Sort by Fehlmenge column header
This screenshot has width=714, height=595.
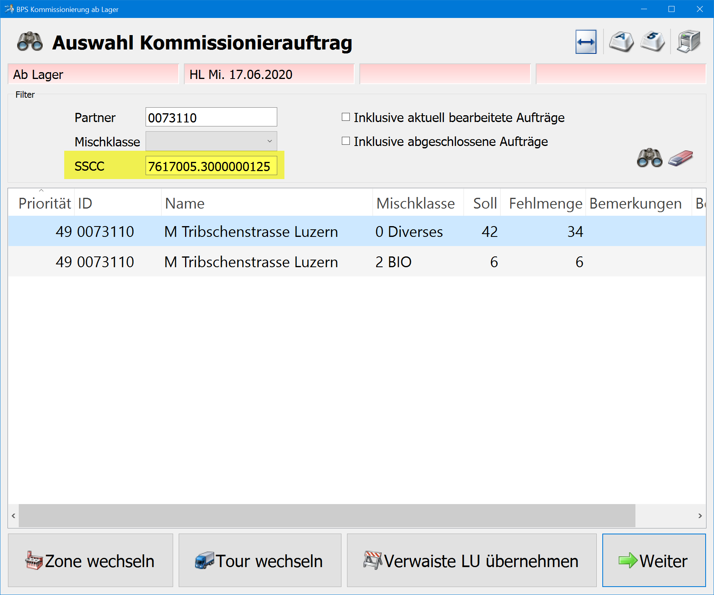(x=545, y=203)
